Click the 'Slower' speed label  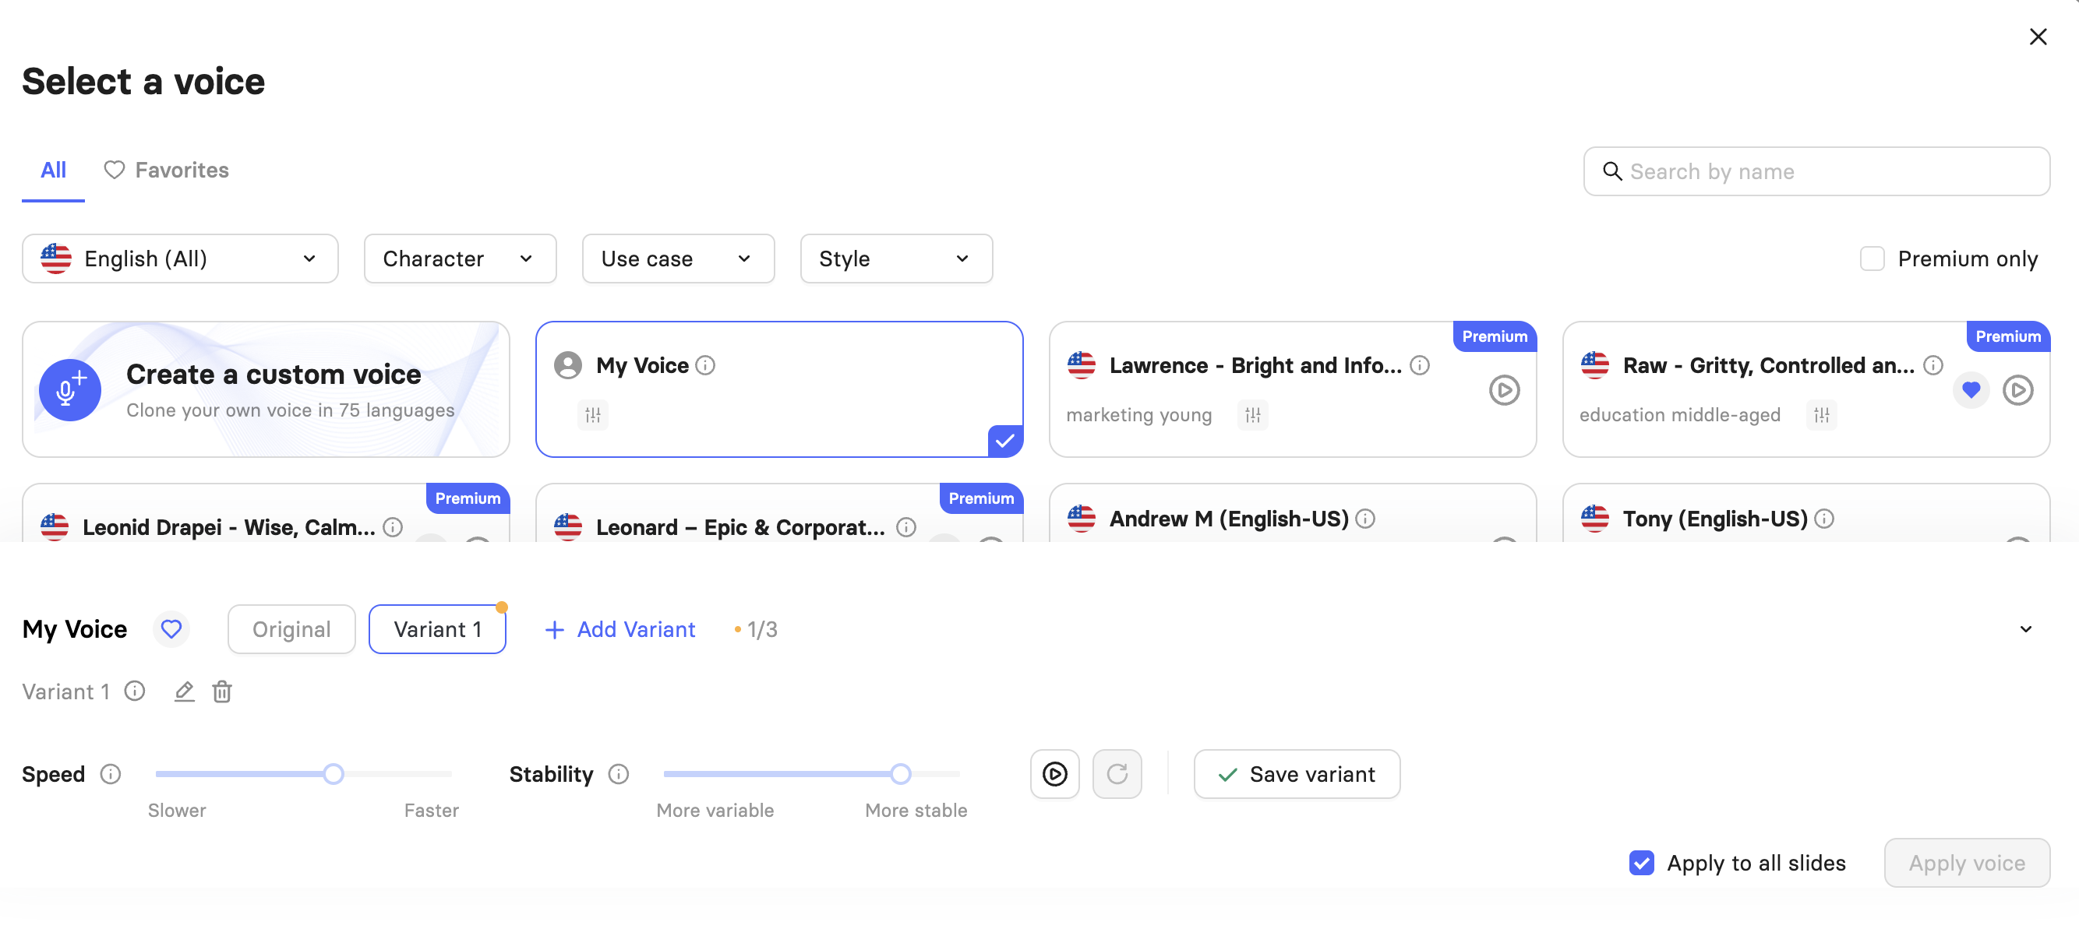click(x=177, y=811)
